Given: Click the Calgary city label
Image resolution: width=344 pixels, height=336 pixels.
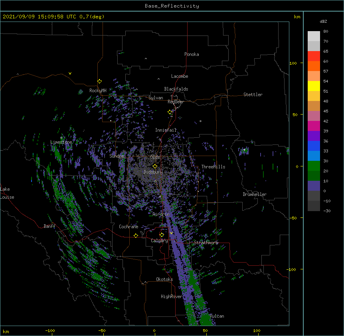Looking at the screenshot, I should tap(159, 241).
